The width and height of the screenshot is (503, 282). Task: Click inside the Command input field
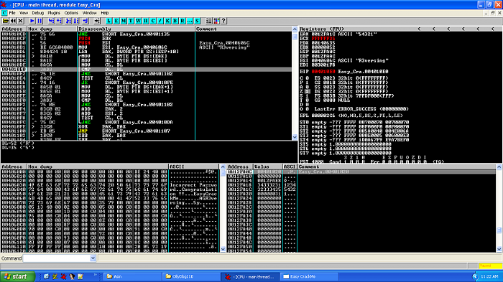[x=57, y=258]
